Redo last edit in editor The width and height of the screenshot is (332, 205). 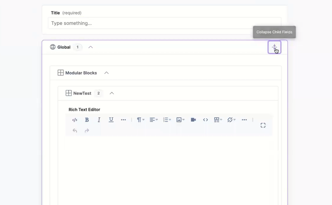coord(87,131)
